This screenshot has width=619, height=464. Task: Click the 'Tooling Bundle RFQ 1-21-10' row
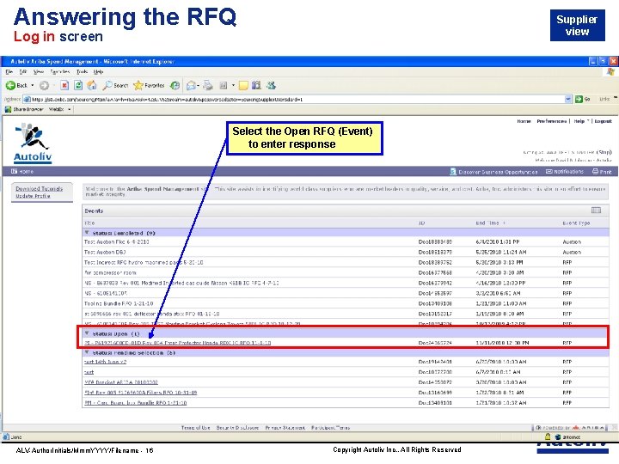click(x=346, y=303)
